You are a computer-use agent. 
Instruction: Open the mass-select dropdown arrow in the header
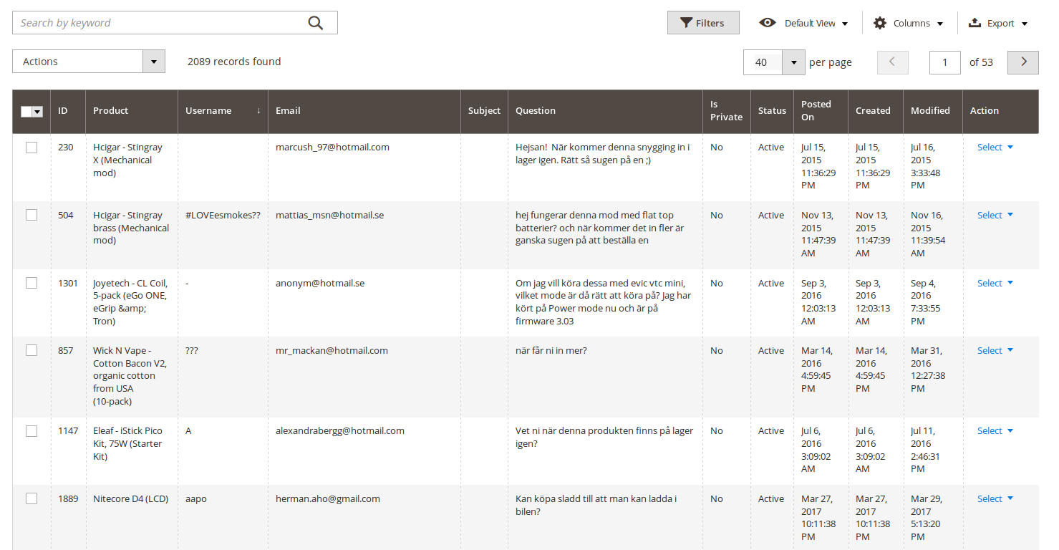pyautogui.click(x=38, y=111)
